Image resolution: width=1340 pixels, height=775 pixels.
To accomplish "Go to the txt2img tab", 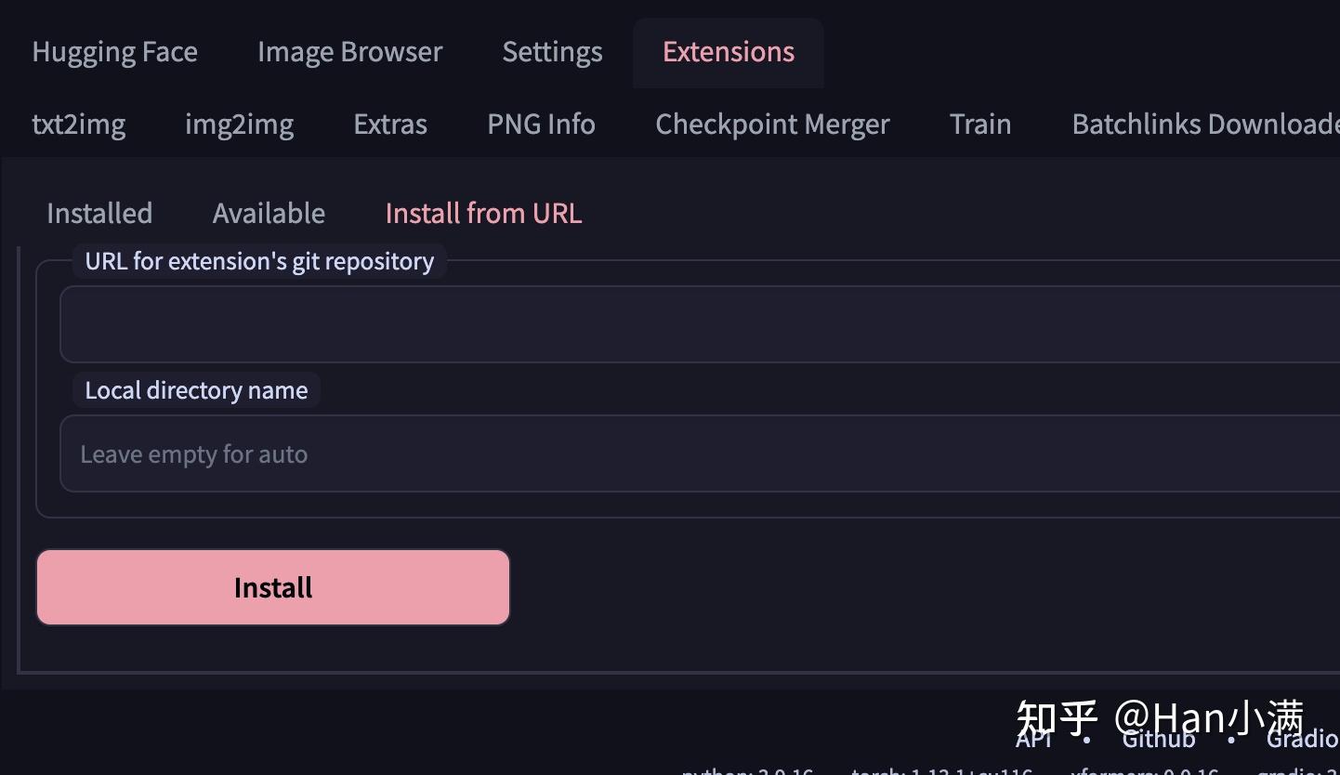I will click(x=79, y=125).
